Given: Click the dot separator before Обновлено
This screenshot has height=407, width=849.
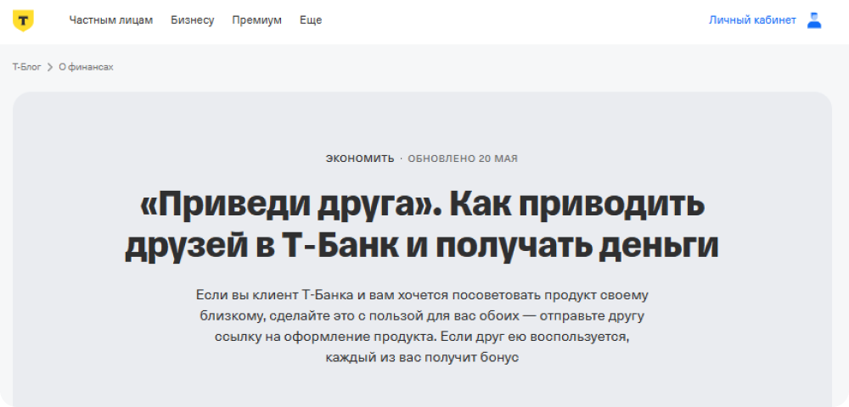Looking at the screenshot, I should point(402,159).
